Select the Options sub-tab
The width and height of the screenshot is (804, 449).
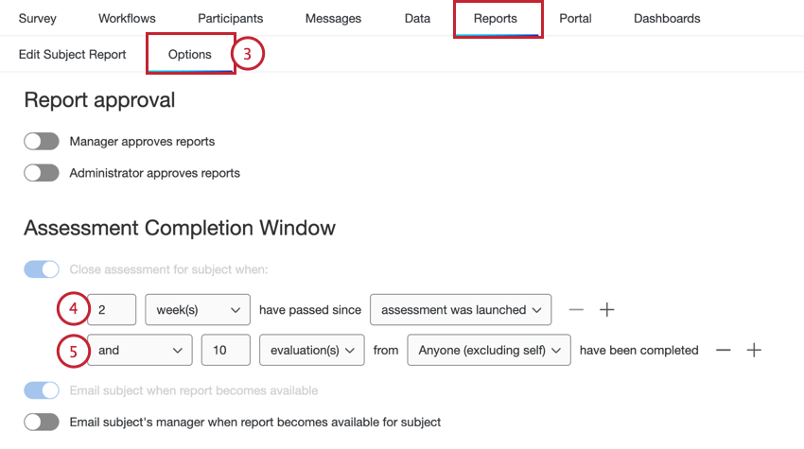click(x=190, y=54)
